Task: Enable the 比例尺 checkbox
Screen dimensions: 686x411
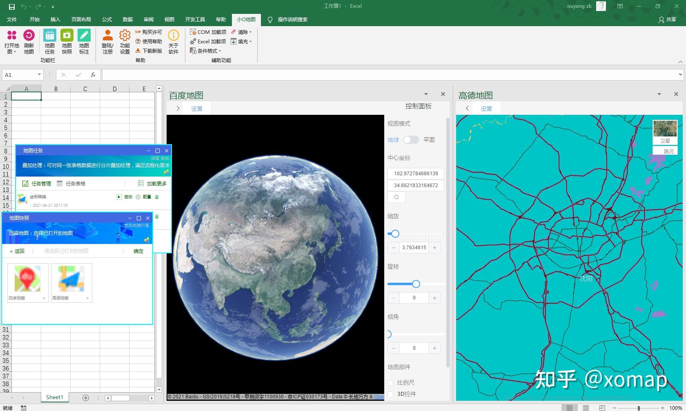Action: pyautogui.click(x=390, y=383)
